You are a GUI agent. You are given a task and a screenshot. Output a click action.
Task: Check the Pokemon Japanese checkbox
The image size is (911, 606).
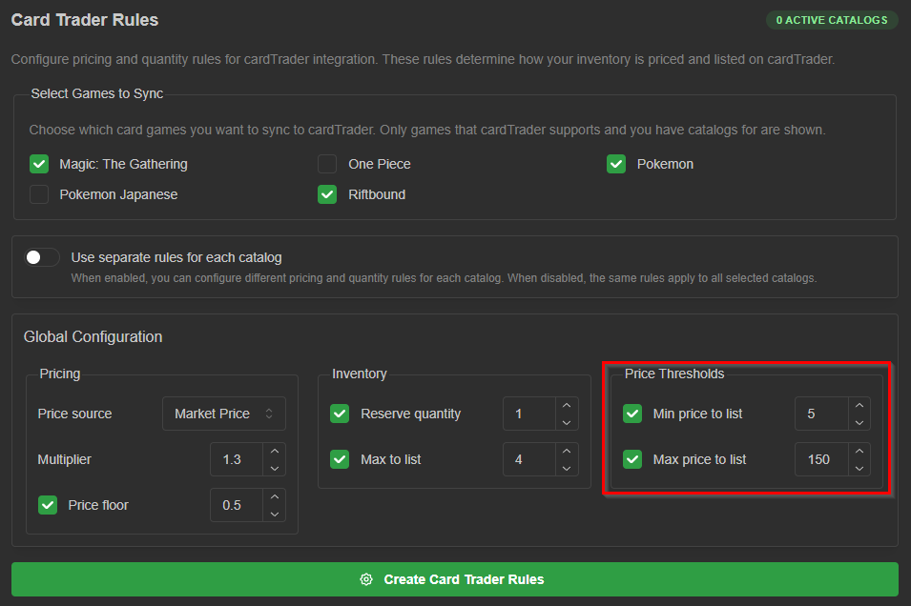point(39,194)
